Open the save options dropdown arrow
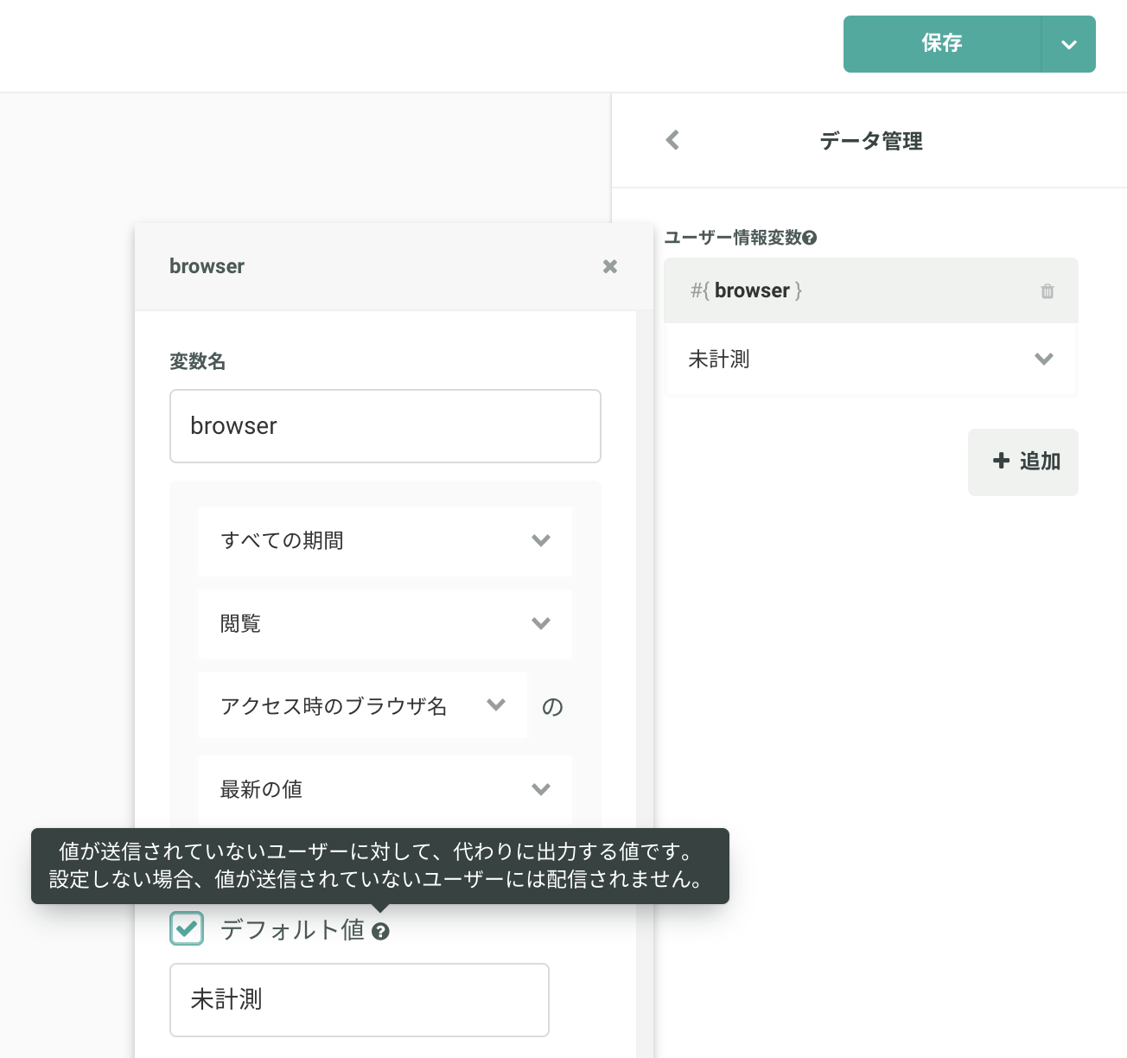Image resolution: width=1127 pixels, height=1058 pixels. click(1069, 44)
